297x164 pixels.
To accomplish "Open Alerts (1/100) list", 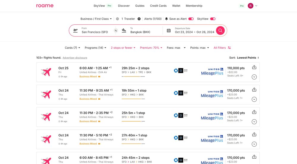I will [153, 19].
